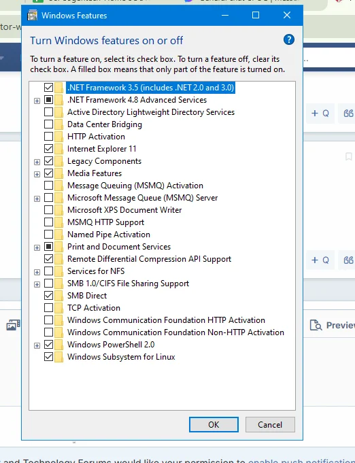Expand SMB 1.0/CIFS File Sharing Support node
This screenshot has height=463, width=355.
click(x=37, y=285)
